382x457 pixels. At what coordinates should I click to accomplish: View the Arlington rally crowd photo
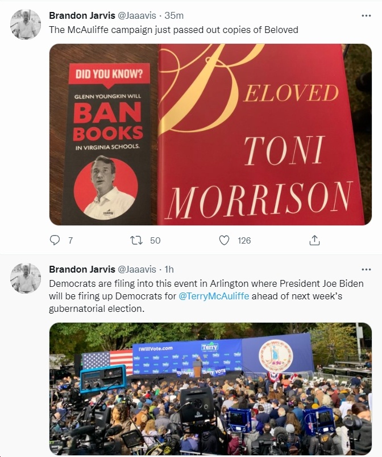point(210,389)
